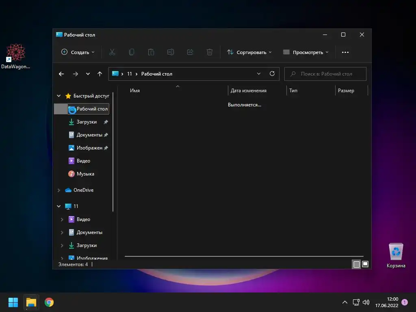Image resolution: width=416 pixels, height=312 pixels.
Task: Switch to details view layout icon
Action: click(356, 264)
